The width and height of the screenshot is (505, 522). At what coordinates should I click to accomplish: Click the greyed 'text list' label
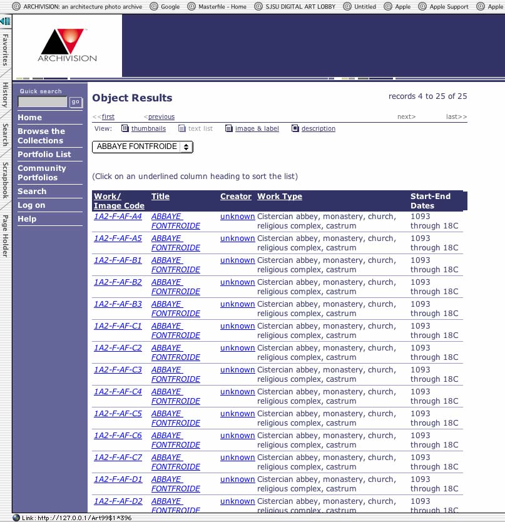200,128
